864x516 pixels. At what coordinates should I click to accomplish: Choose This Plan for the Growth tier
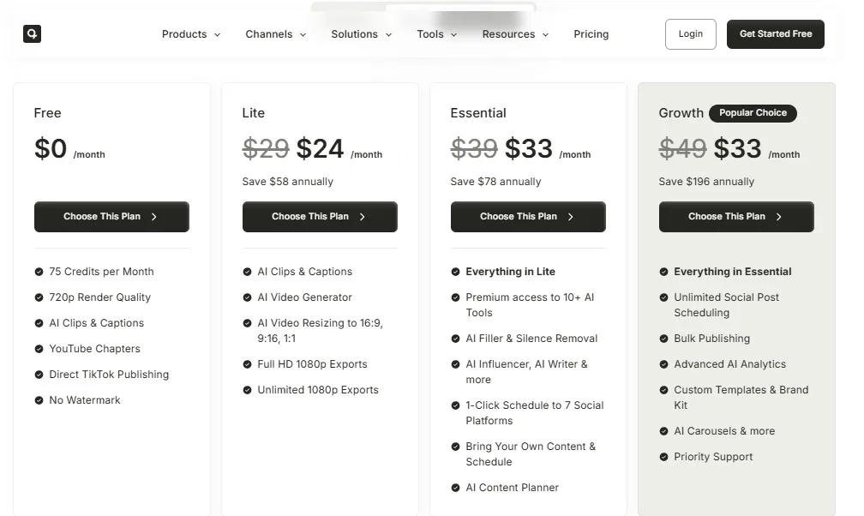[735, 217]
